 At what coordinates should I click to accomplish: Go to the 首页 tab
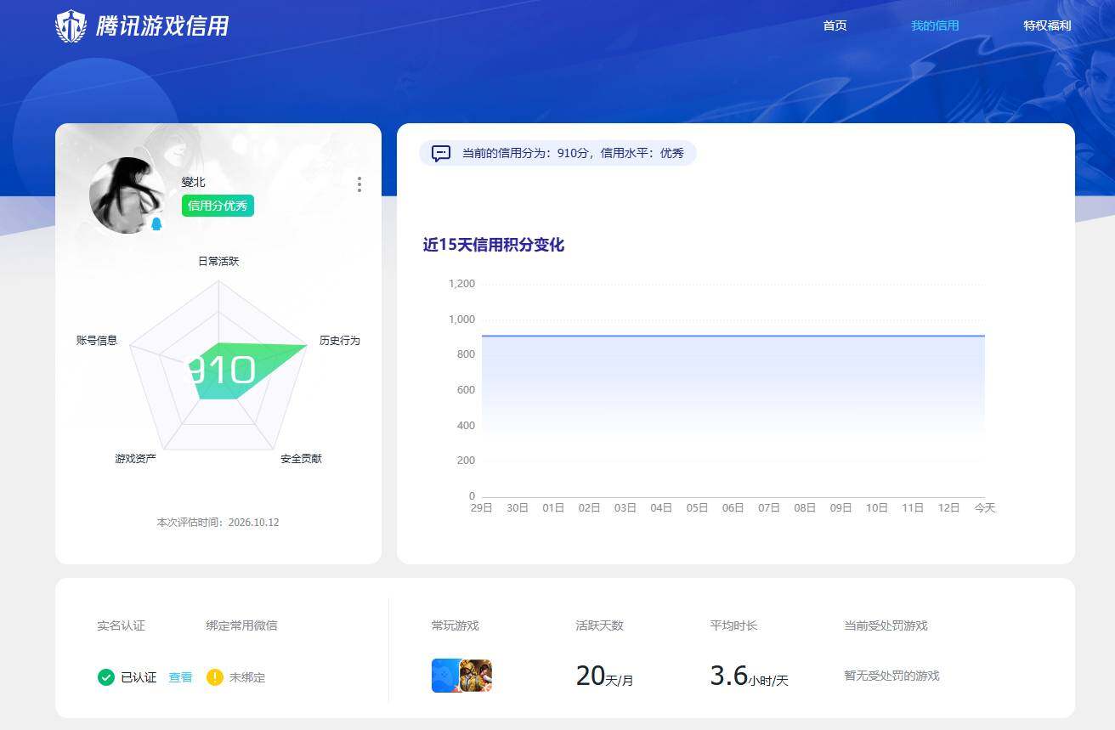coord(835,25)
